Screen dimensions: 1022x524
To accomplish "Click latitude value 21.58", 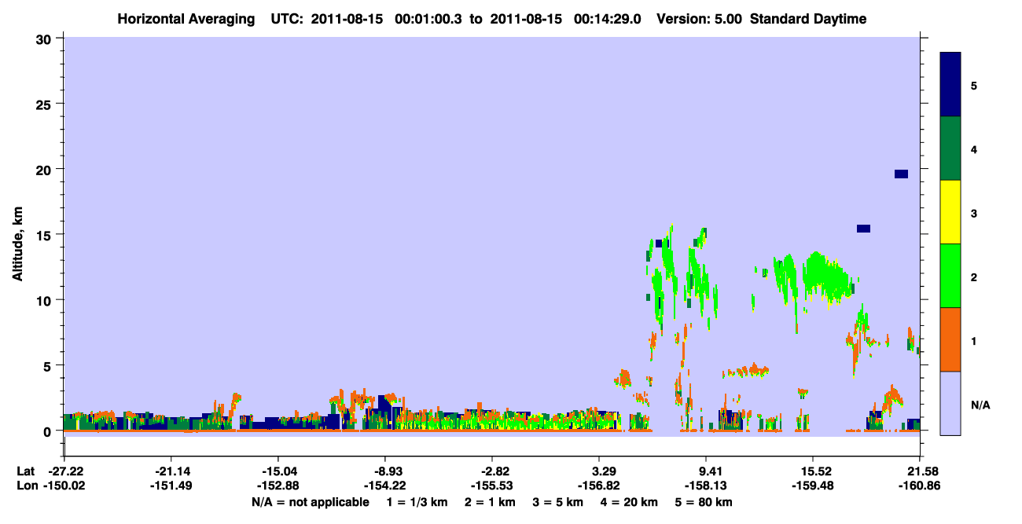I will click(x=920, y=471).
